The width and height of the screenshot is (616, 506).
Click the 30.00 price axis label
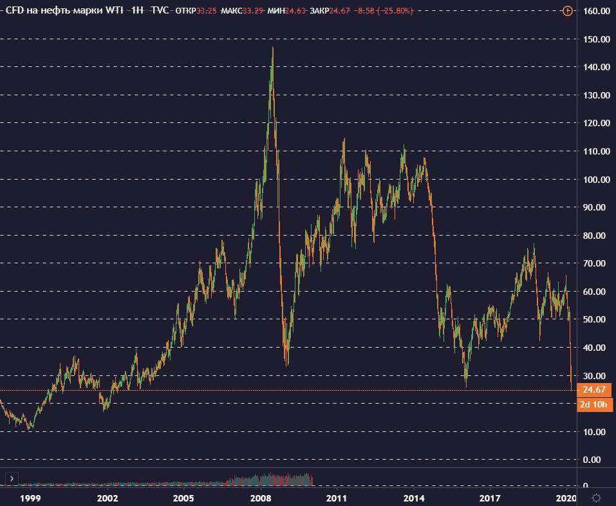pos(594,375)
